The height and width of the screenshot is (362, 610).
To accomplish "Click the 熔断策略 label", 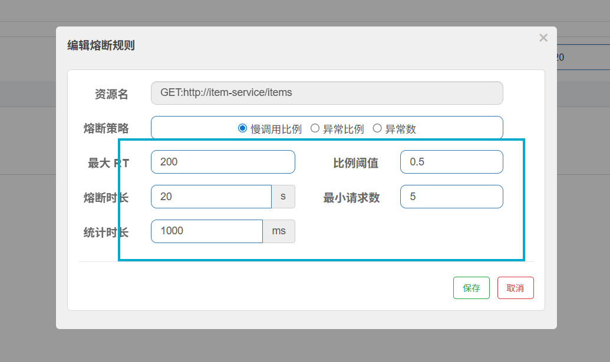I will [106, 128].
